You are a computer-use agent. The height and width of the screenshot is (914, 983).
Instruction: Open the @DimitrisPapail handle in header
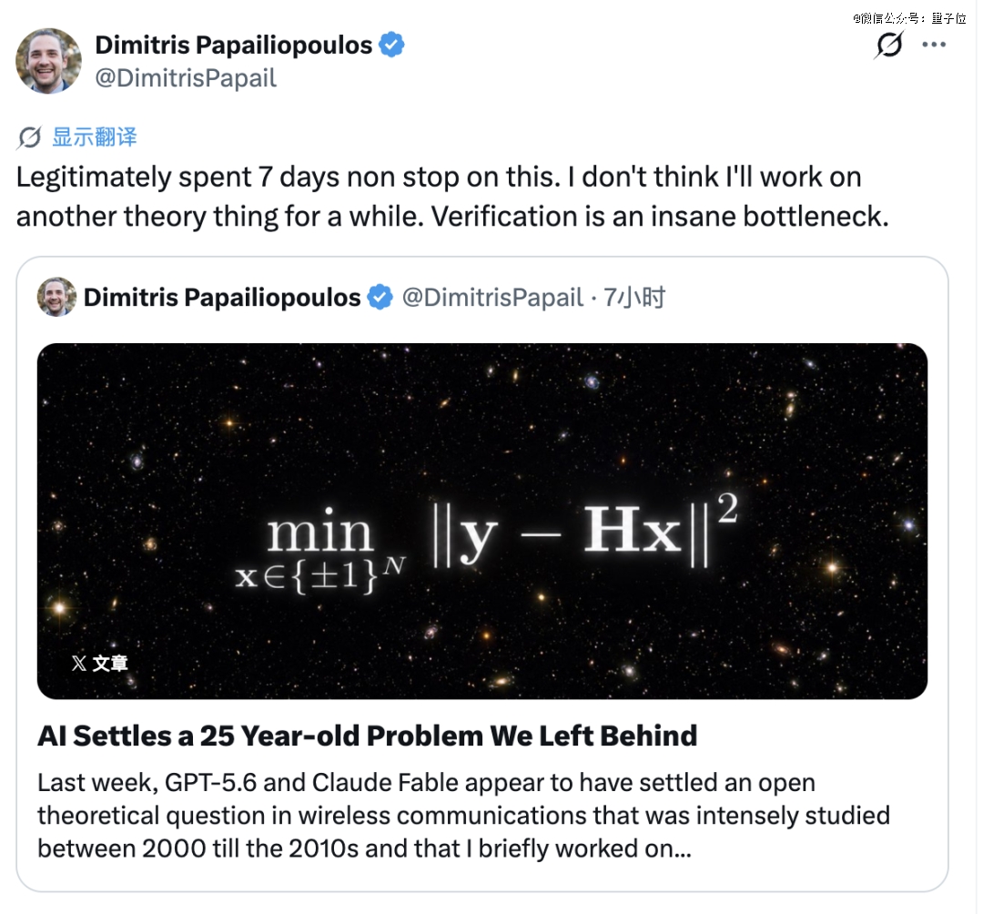[x=186, y=78]
